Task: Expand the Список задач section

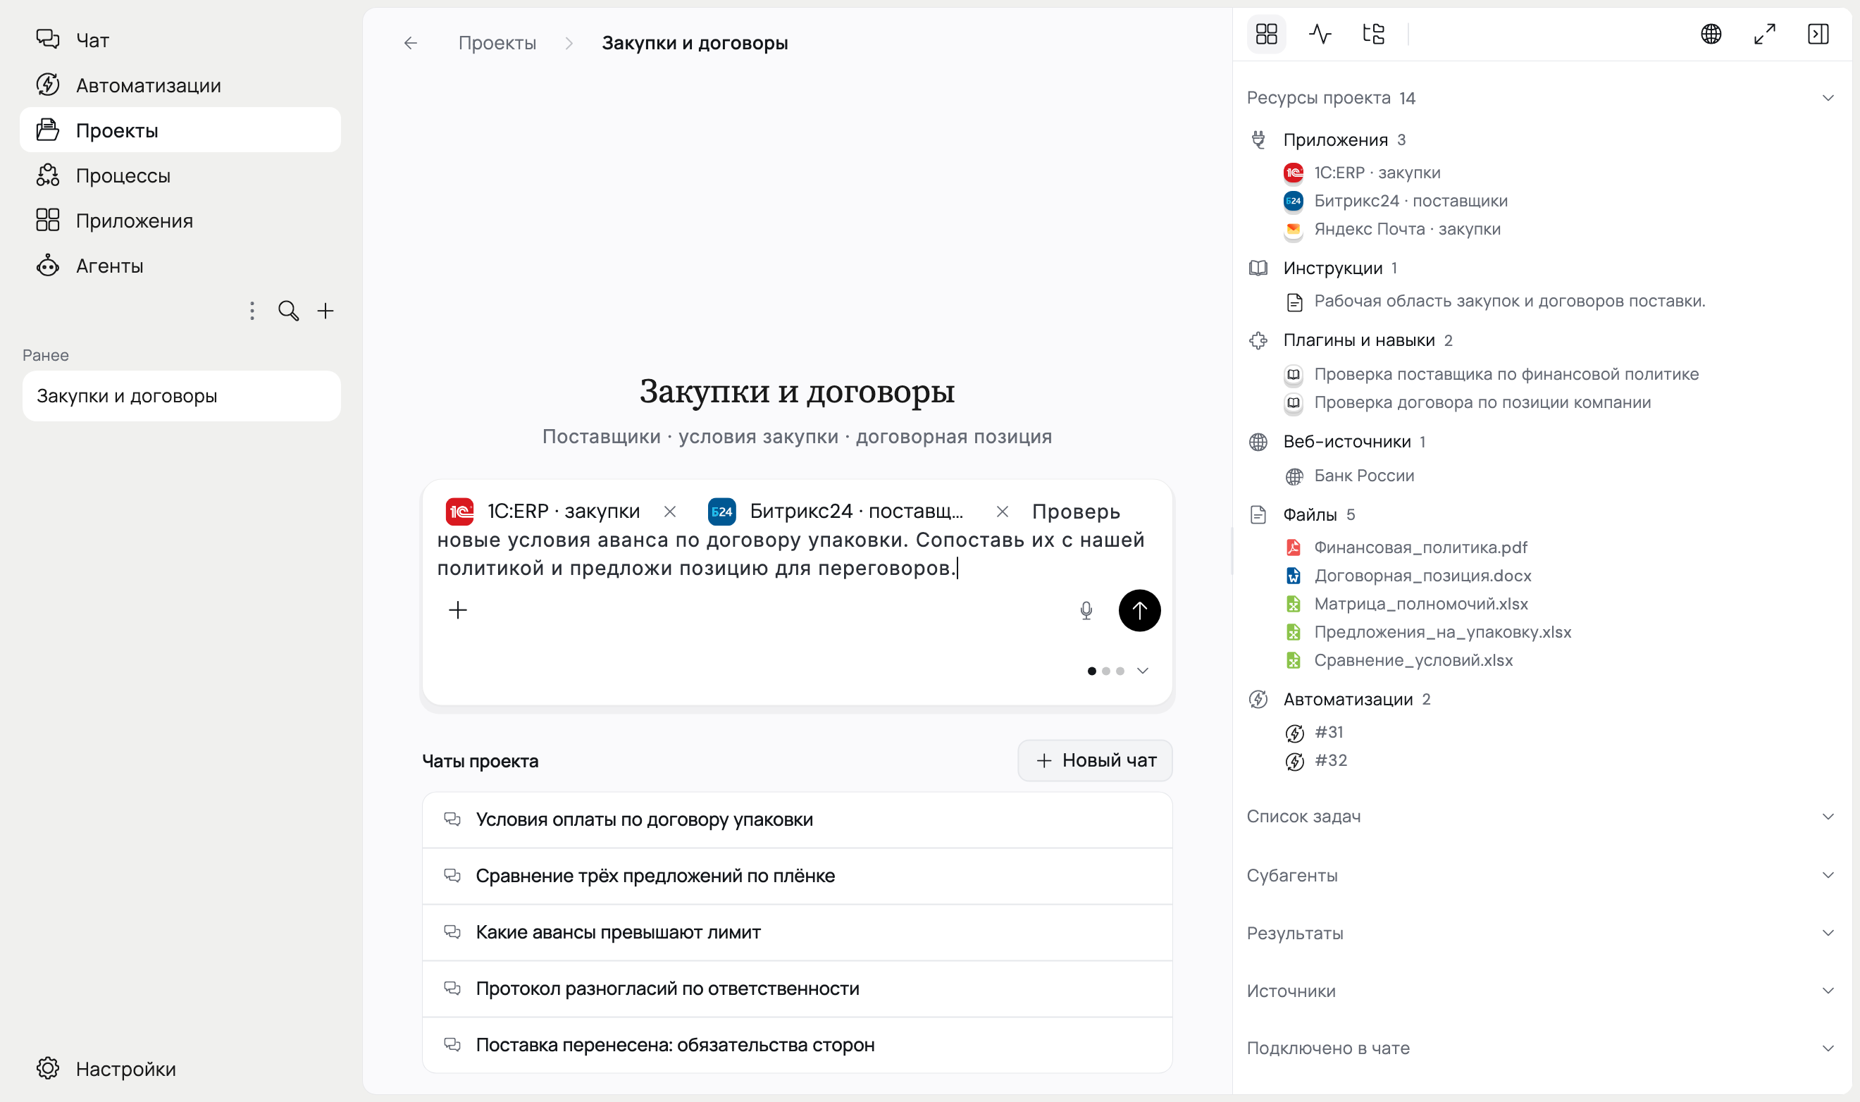Action: [x=1540, y=816]
